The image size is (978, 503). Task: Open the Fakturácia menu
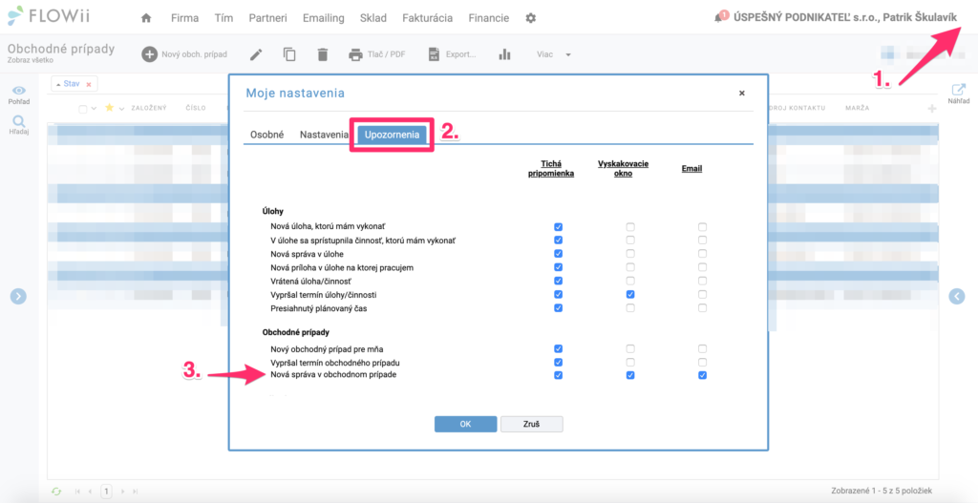(427, 18)
